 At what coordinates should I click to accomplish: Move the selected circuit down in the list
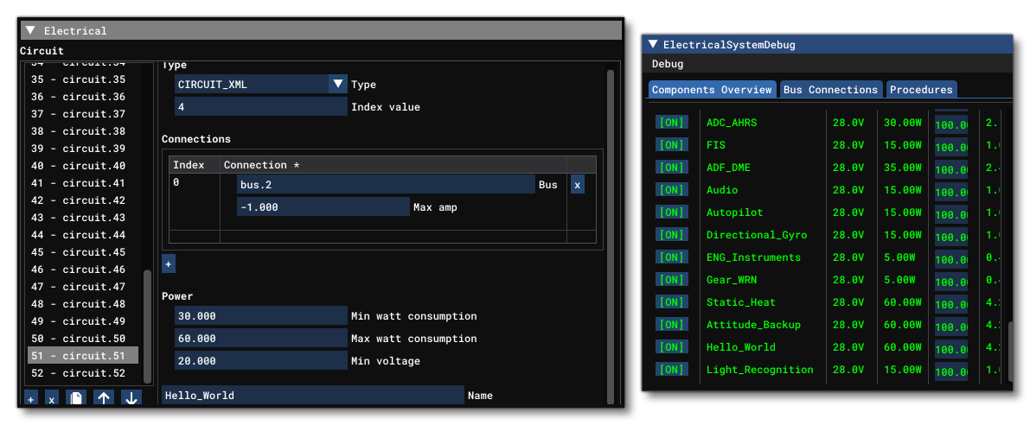click(x=130, y=398)
